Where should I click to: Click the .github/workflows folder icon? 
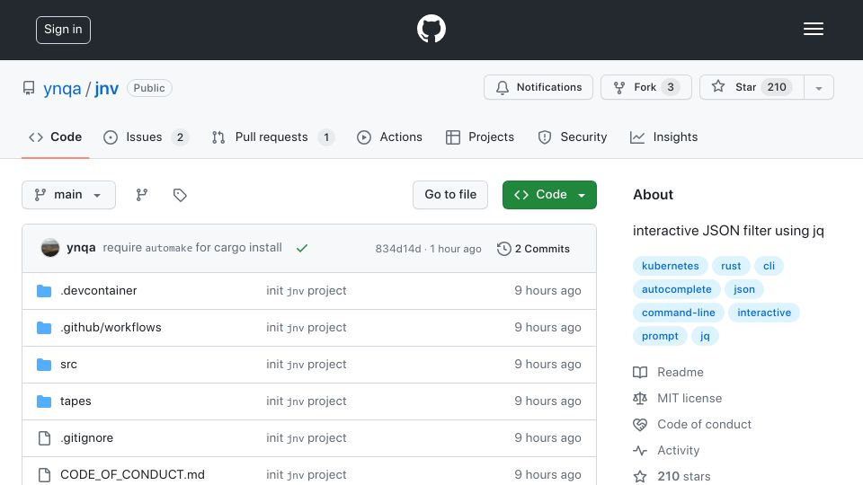tap(44, 327)
